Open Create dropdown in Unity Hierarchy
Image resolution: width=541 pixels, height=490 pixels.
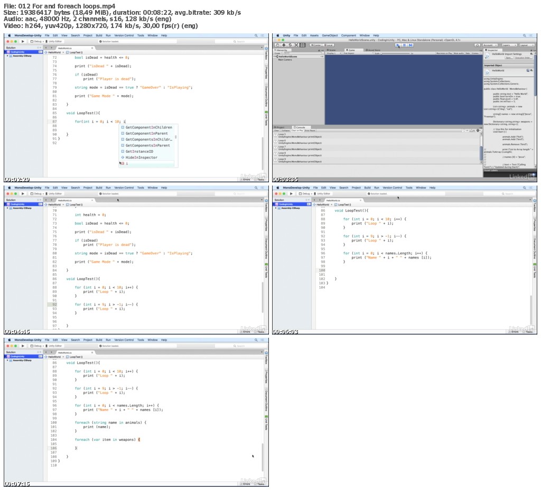278,53
